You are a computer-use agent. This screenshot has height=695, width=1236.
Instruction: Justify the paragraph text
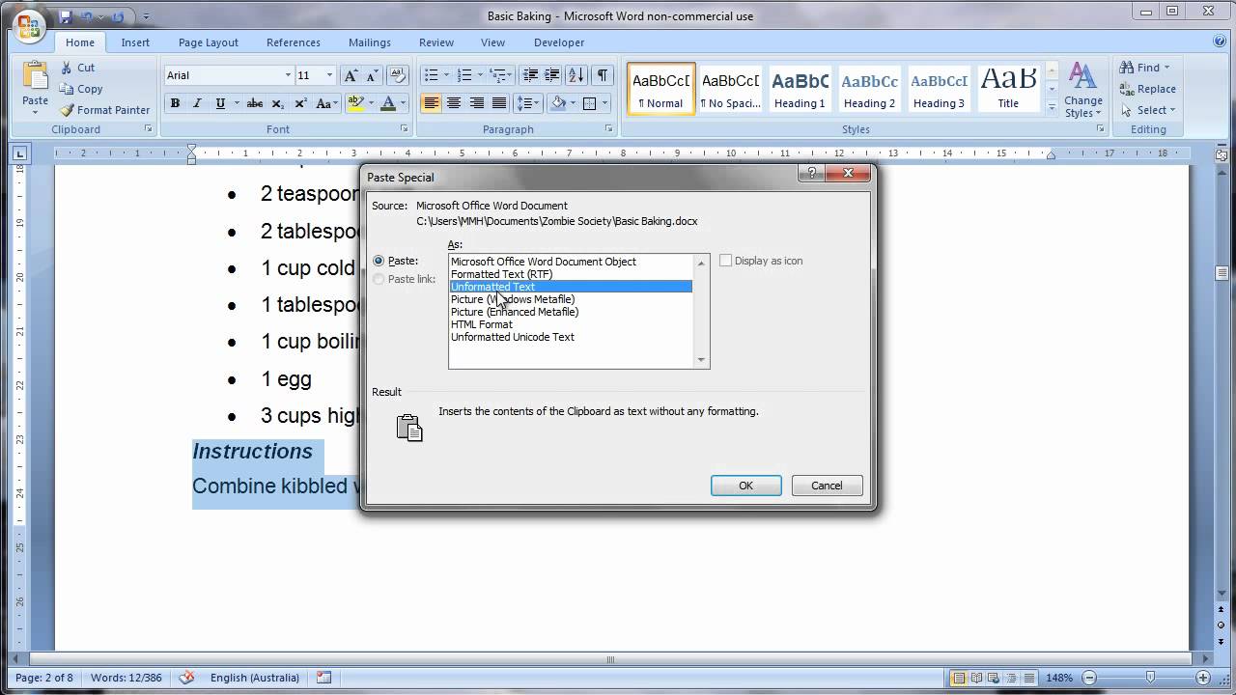point(498,103)
